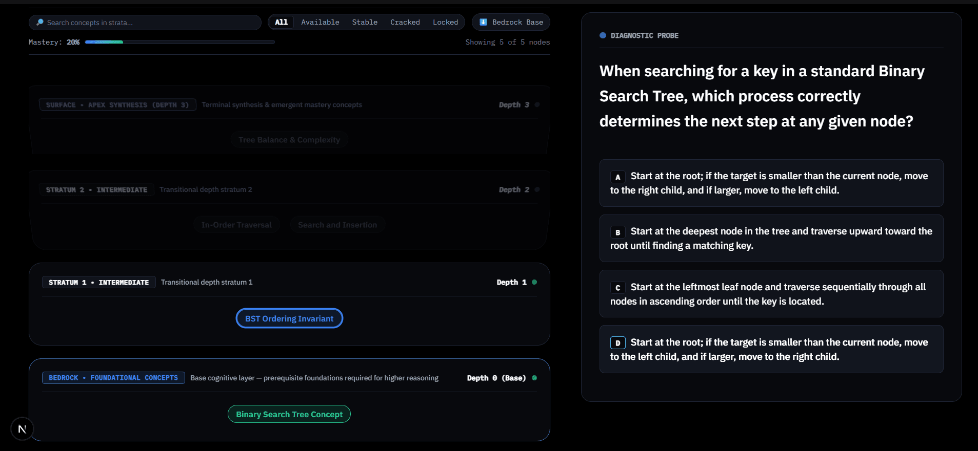Click the Stratum 2 Intermediate label
The image size is (978, 451).
click(x=96, y=189)
